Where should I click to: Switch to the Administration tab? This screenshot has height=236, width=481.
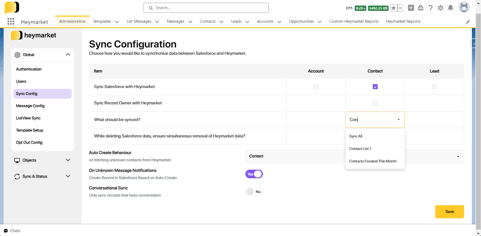[72, 21]
